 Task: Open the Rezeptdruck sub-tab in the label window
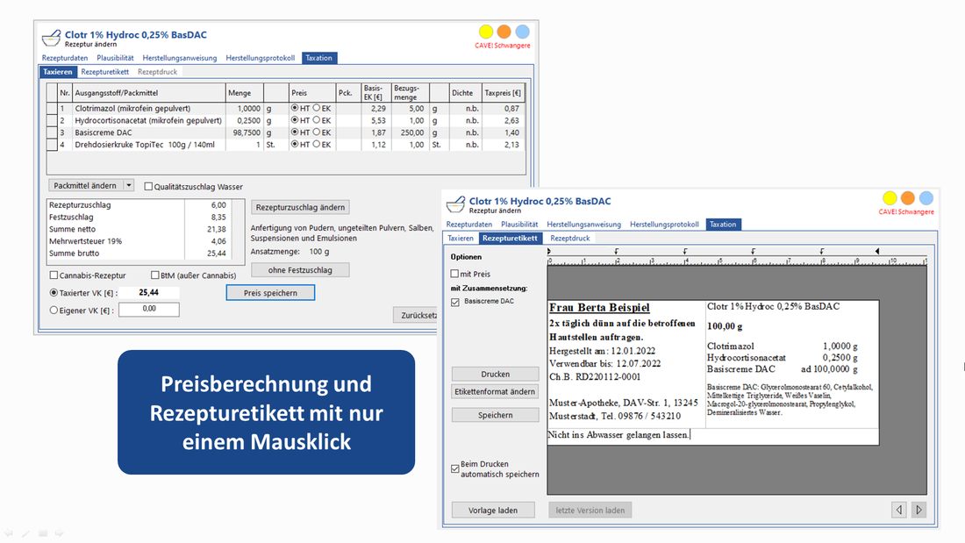point(570,239)
